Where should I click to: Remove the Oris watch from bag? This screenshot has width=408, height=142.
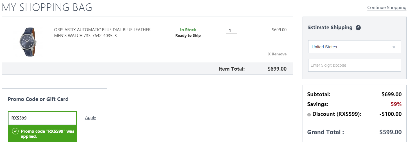277,54
